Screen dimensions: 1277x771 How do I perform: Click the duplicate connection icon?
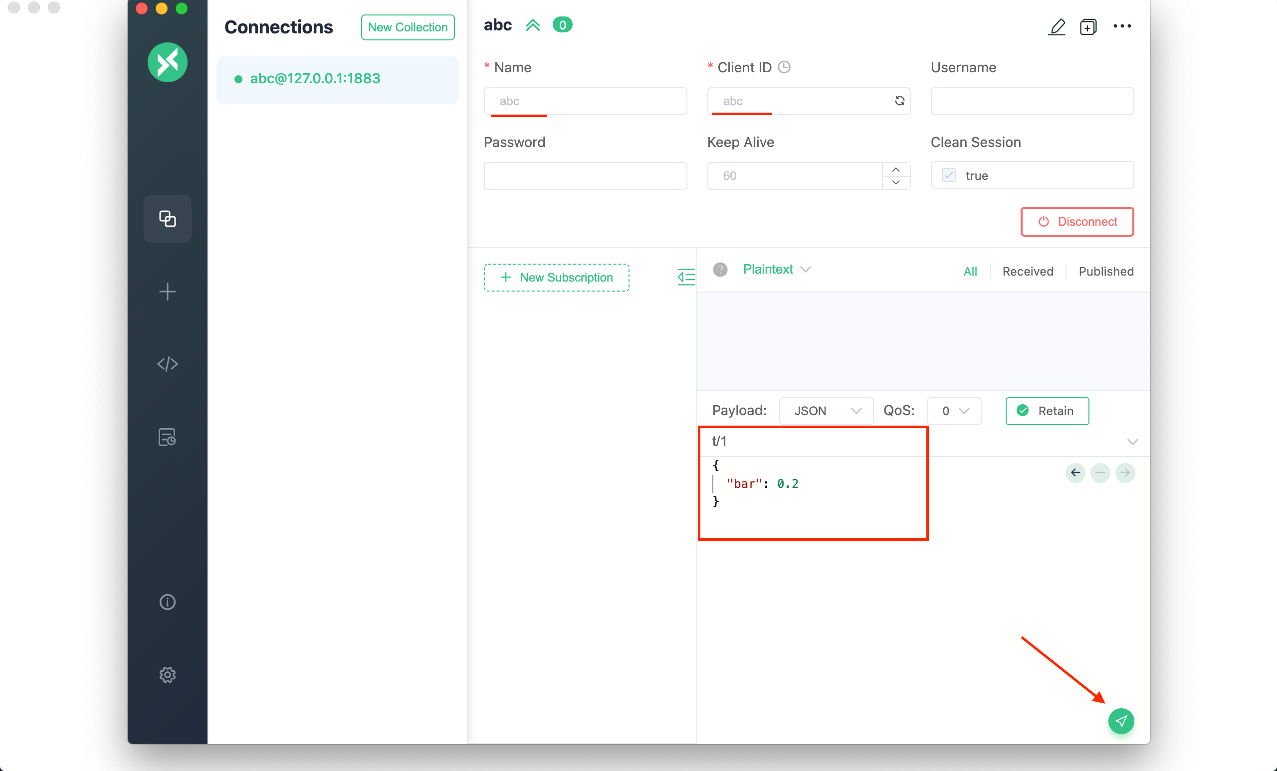[x=1088, y=25]
